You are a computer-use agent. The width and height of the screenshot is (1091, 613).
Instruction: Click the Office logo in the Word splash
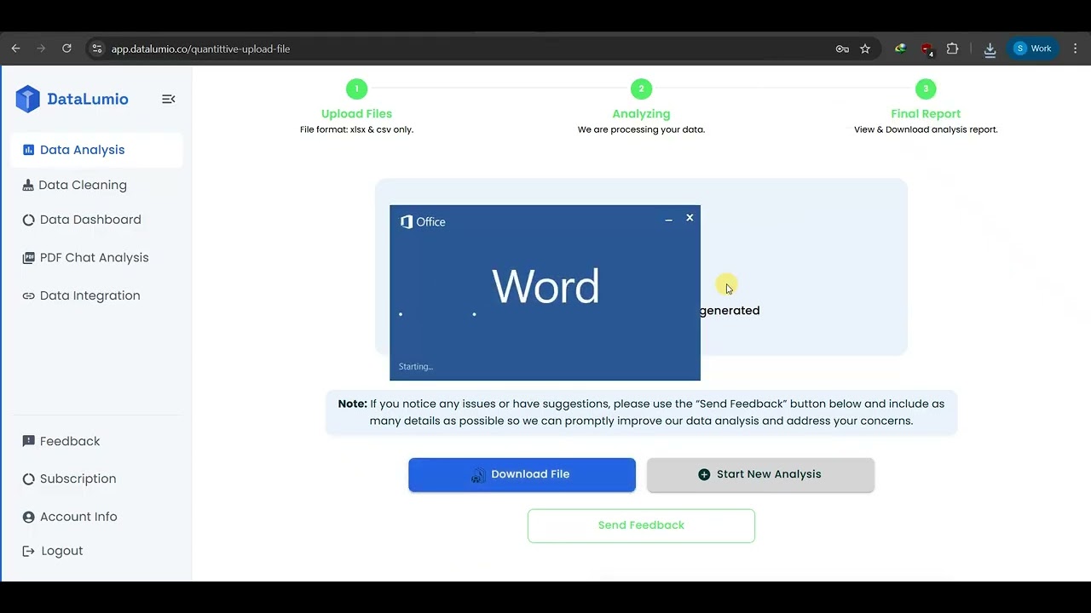424,221
